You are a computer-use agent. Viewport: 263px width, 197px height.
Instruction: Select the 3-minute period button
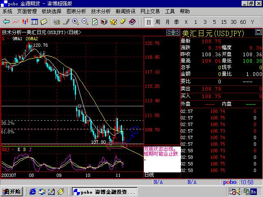(x=205, y=22)
